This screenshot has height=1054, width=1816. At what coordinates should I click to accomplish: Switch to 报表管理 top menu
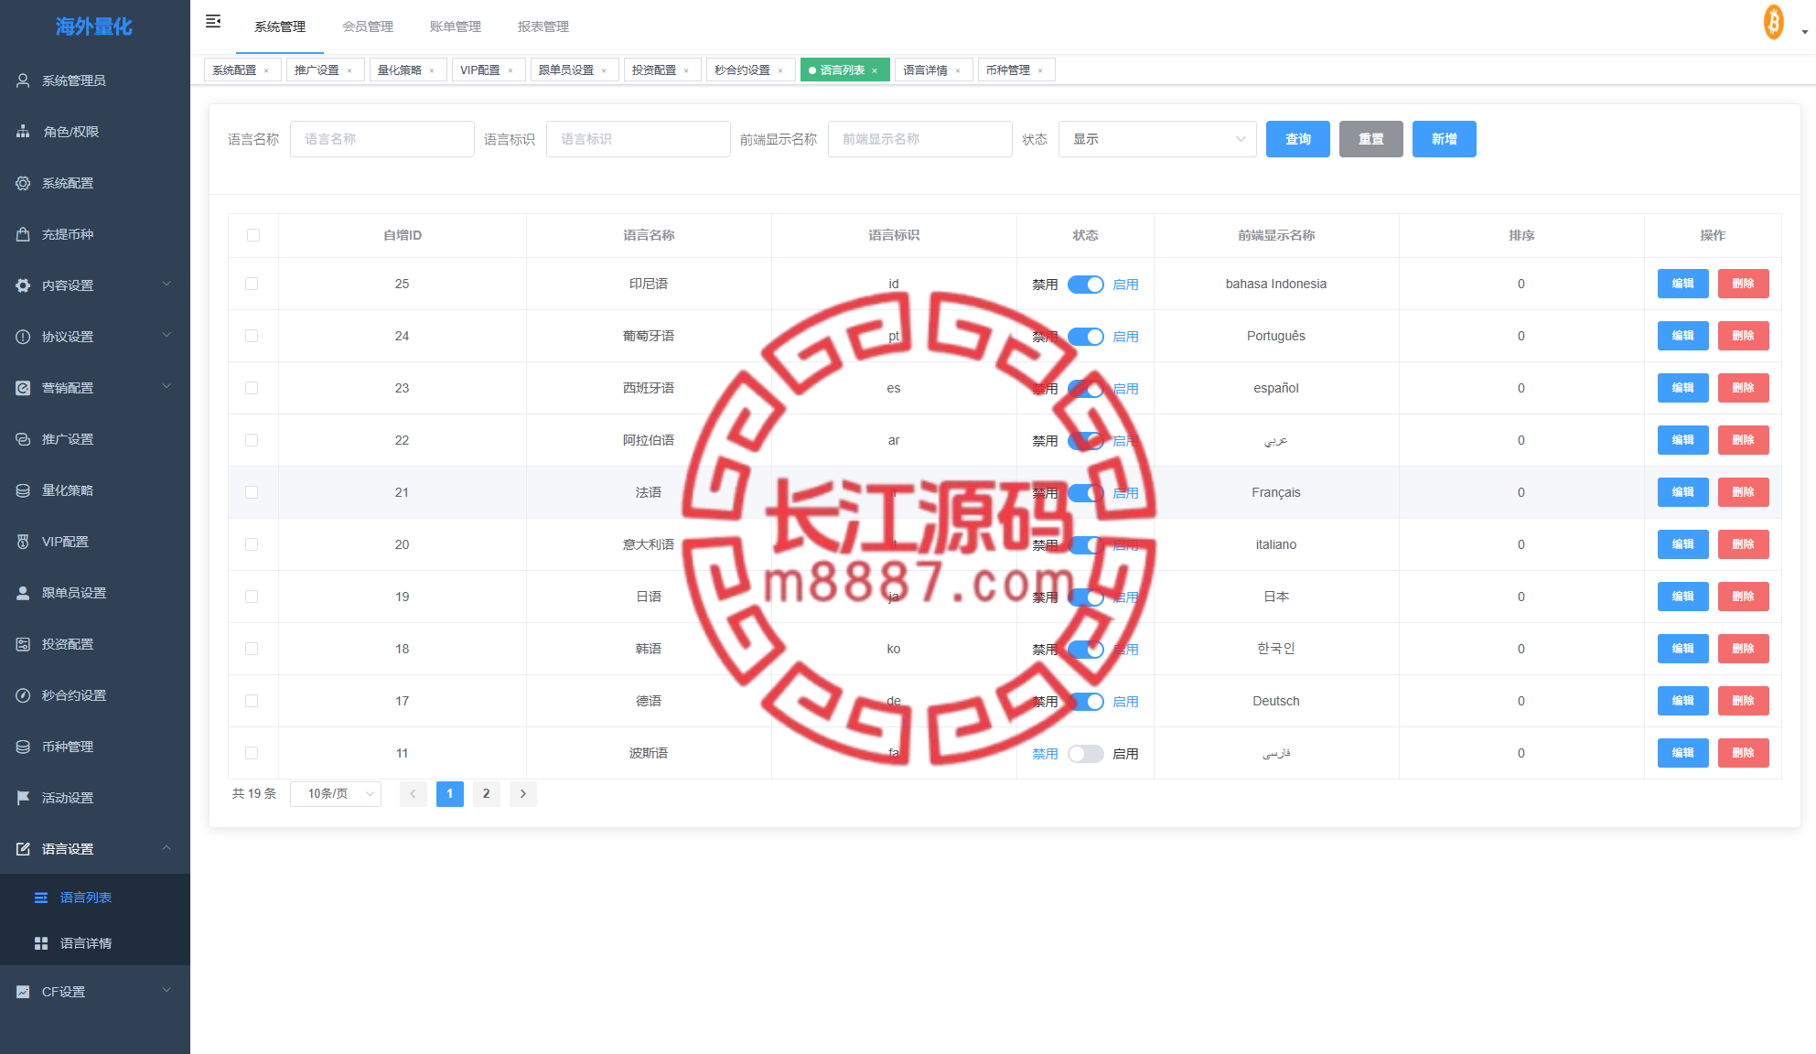coord(543,27)
